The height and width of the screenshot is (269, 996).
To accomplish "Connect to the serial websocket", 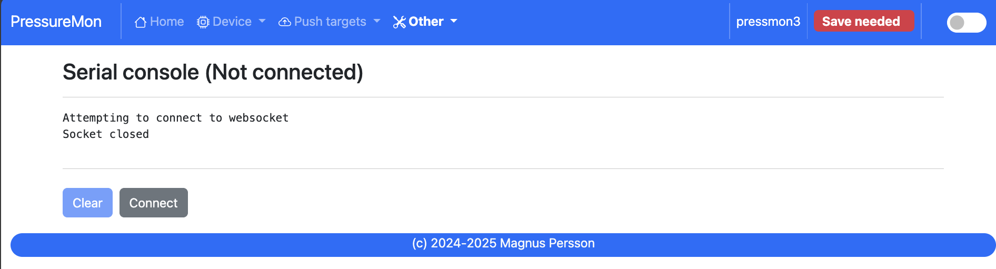I will tap(154, 203).
